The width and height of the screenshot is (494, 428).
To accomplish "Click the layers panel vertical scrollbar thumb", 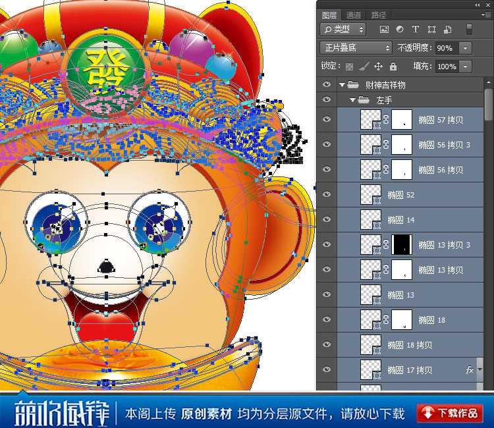I will (488, 104).
